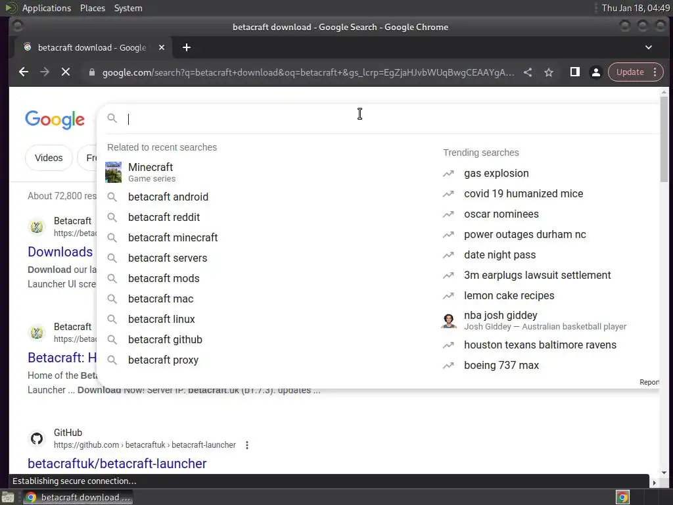
Task: Select the Videos filter chip
Action: click(x=49, y=158)
